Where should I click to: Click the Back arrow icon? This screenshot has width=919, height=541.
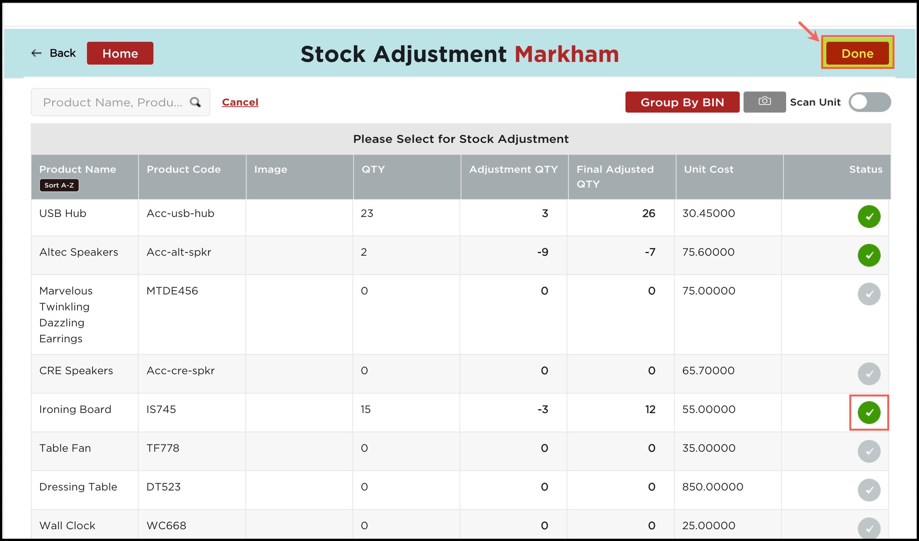click(36, 53)
